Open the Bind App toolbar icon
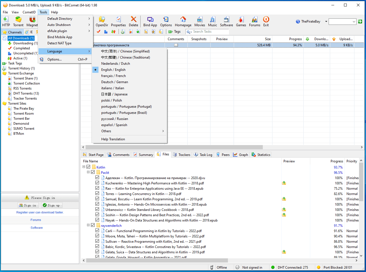 150,21
